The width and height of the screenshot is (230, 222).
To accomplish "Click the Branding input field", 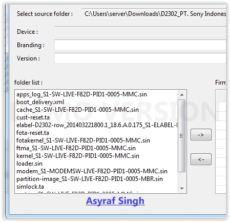I will [x=140, y=45].
